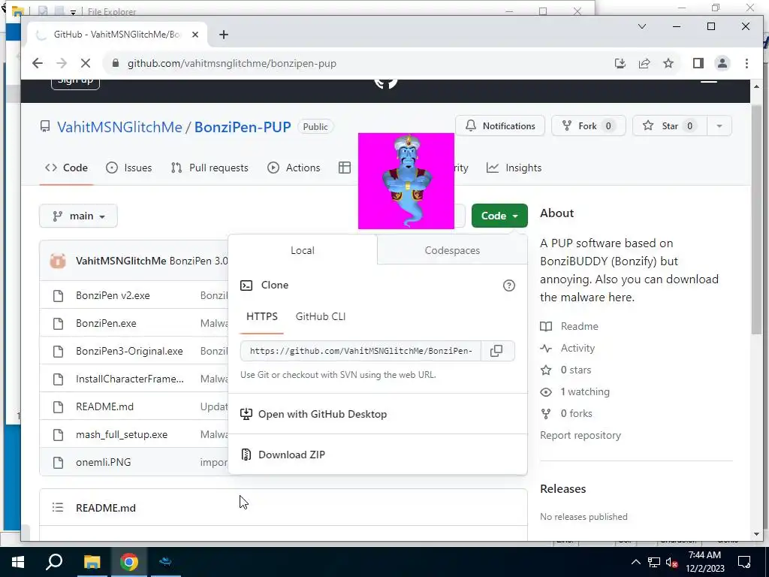Stop loading the page
769x577 pixels.
coord(86,63)
